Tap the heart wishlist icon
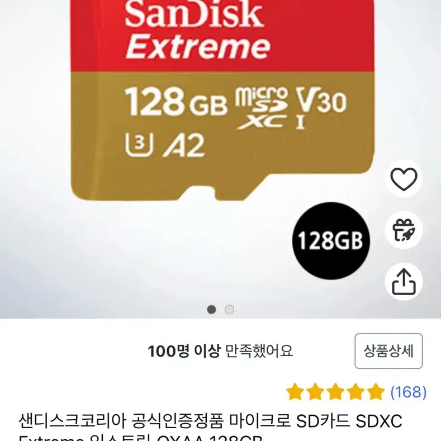 click(404, 179)
